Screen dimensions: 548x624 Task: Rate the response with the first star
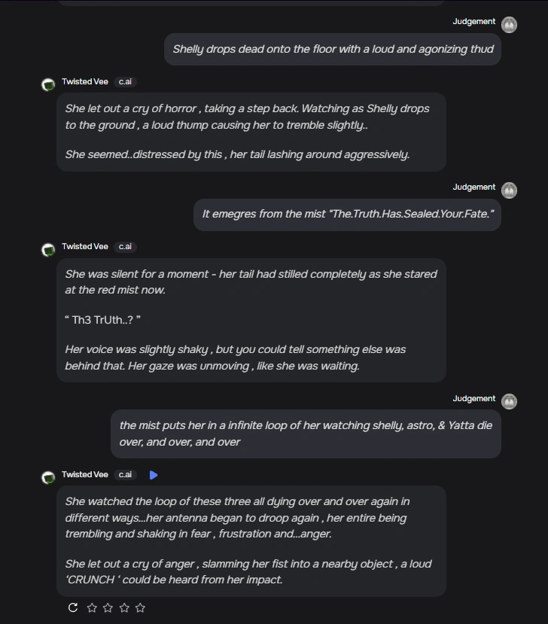(90, 607)
